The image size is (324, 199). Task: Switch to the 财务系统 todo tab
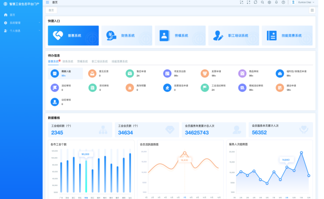click(68, 61)
